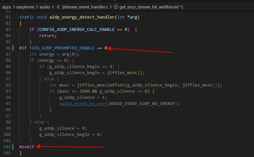254x157 pixels.
Task: Click the else keyword on line 91
Action: click(49, 79)
